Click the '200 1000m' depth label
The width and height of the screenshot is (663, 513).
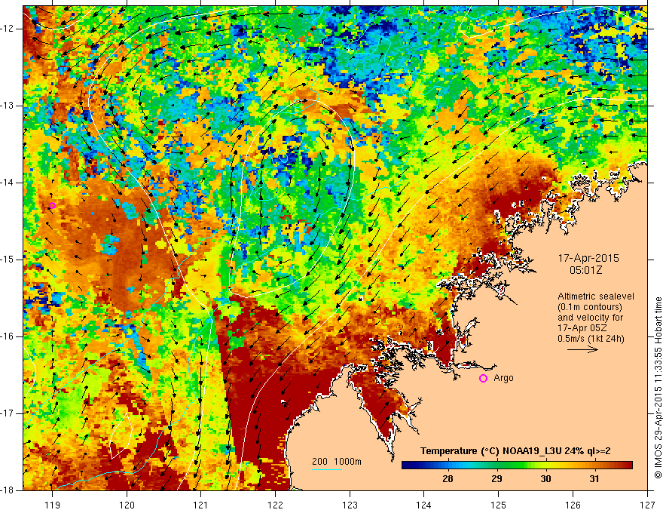(x=337, y=462)
